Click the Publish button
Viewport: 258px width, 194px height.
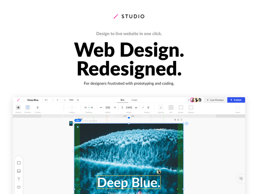pos(236,100)
